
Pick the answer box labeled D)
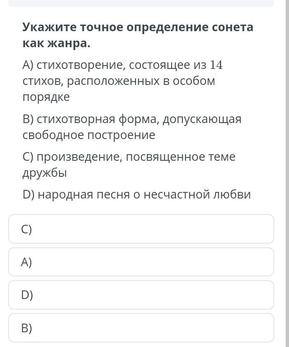tap(141, 295)
